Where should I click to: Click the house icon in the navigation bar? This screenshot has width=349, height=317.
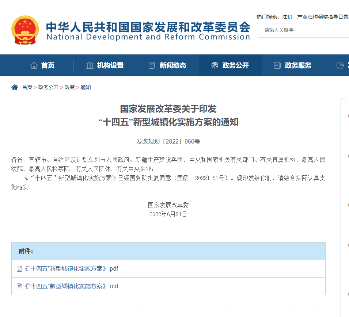pos(34,65)
